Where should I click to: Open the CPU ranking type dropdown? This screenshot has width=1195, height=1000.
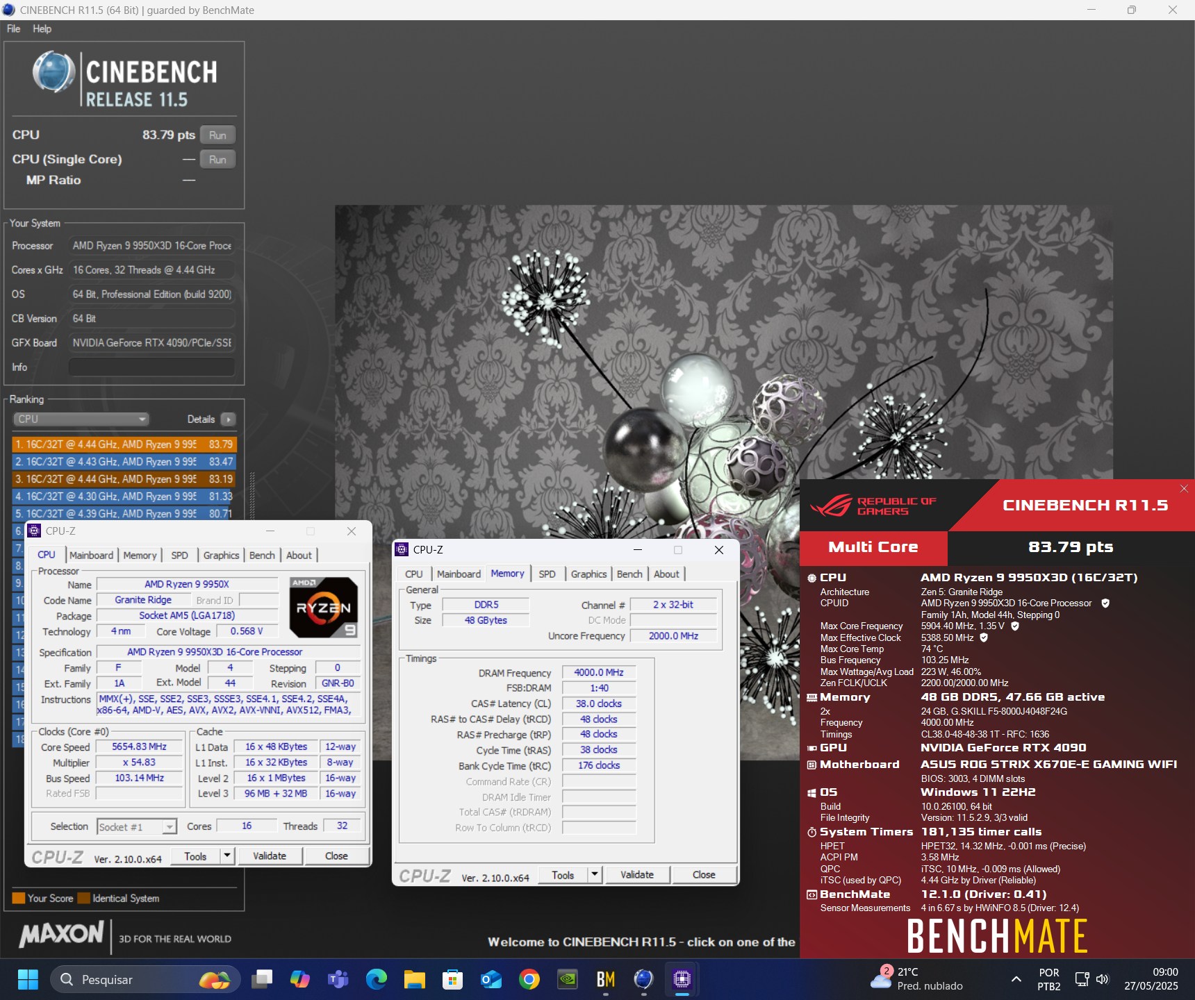[81, 419]
